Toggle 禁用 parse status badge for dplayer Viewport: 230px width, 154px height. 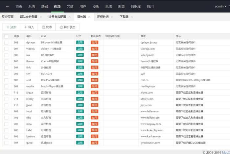click(95, 42)
